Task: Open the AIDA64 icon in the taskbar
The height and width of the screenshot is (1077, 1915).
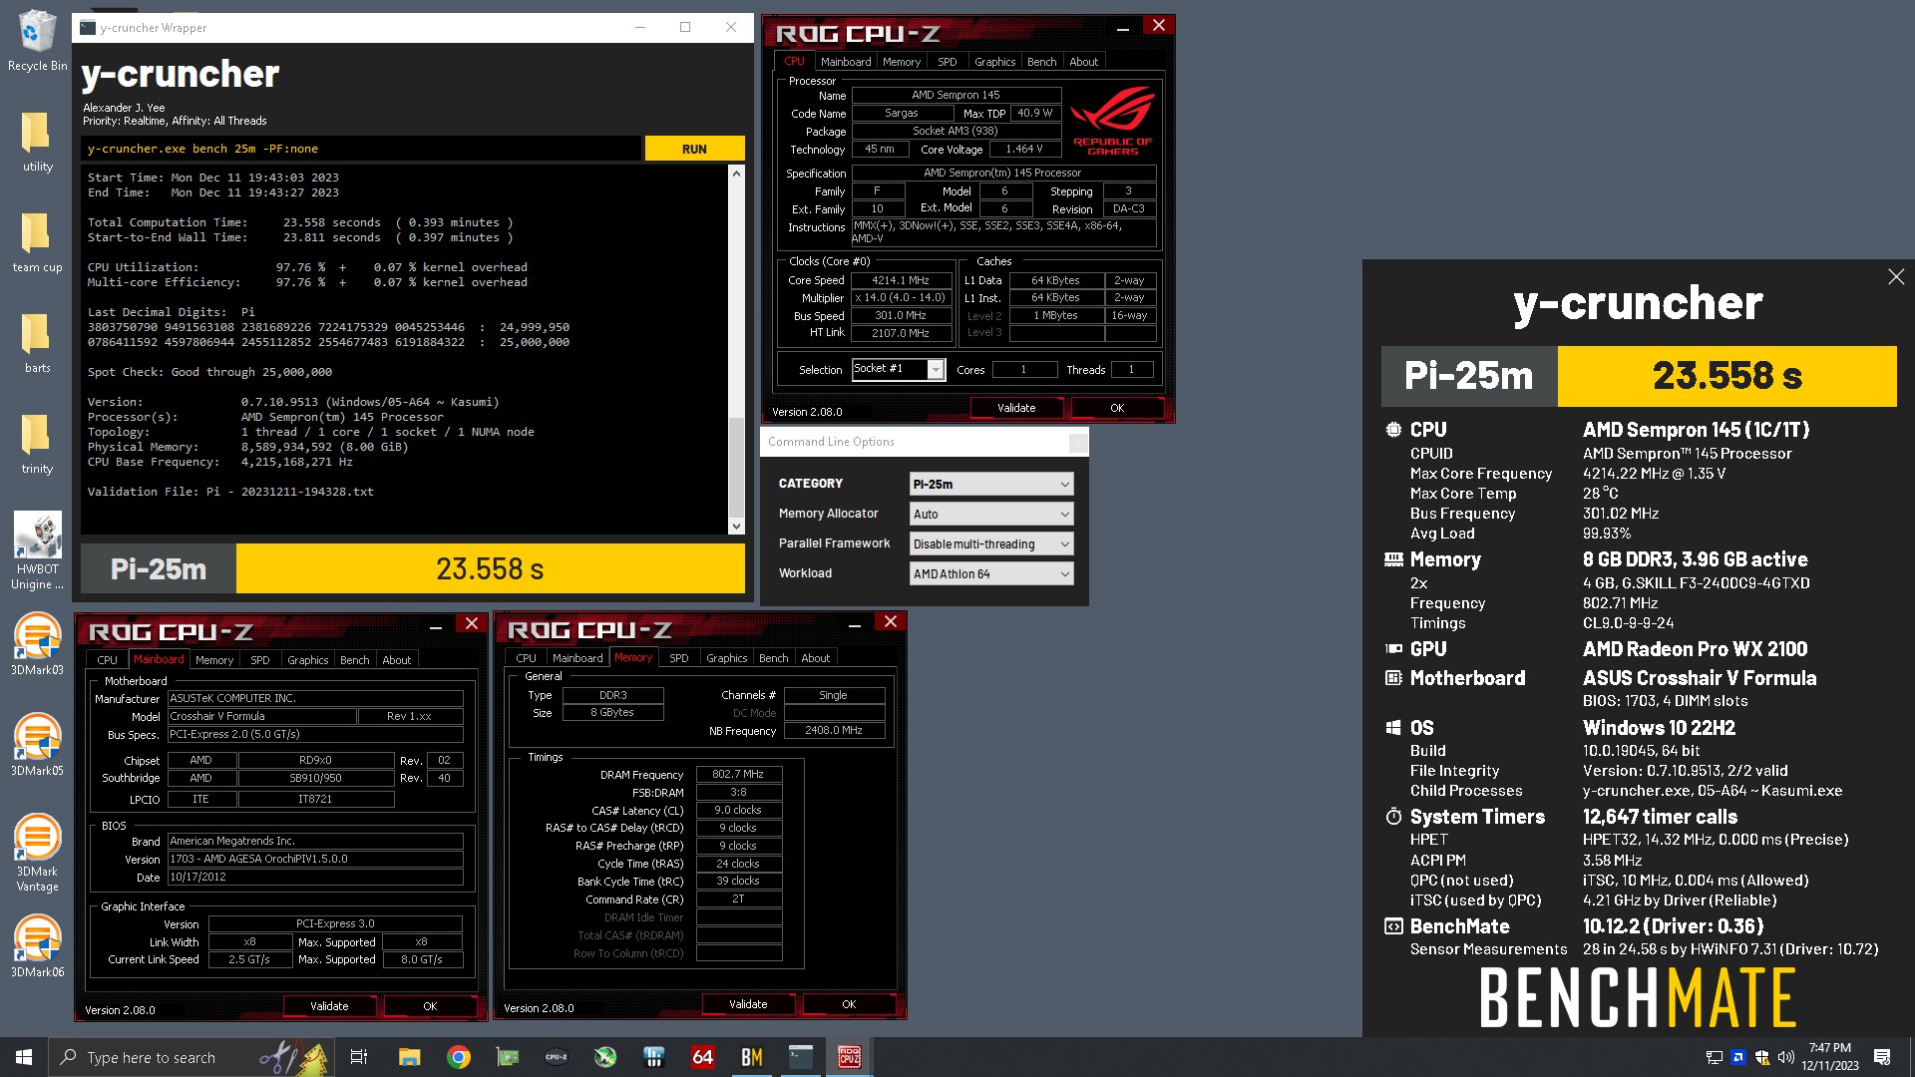Action: pyautogui.click(x=703, y=1057)
